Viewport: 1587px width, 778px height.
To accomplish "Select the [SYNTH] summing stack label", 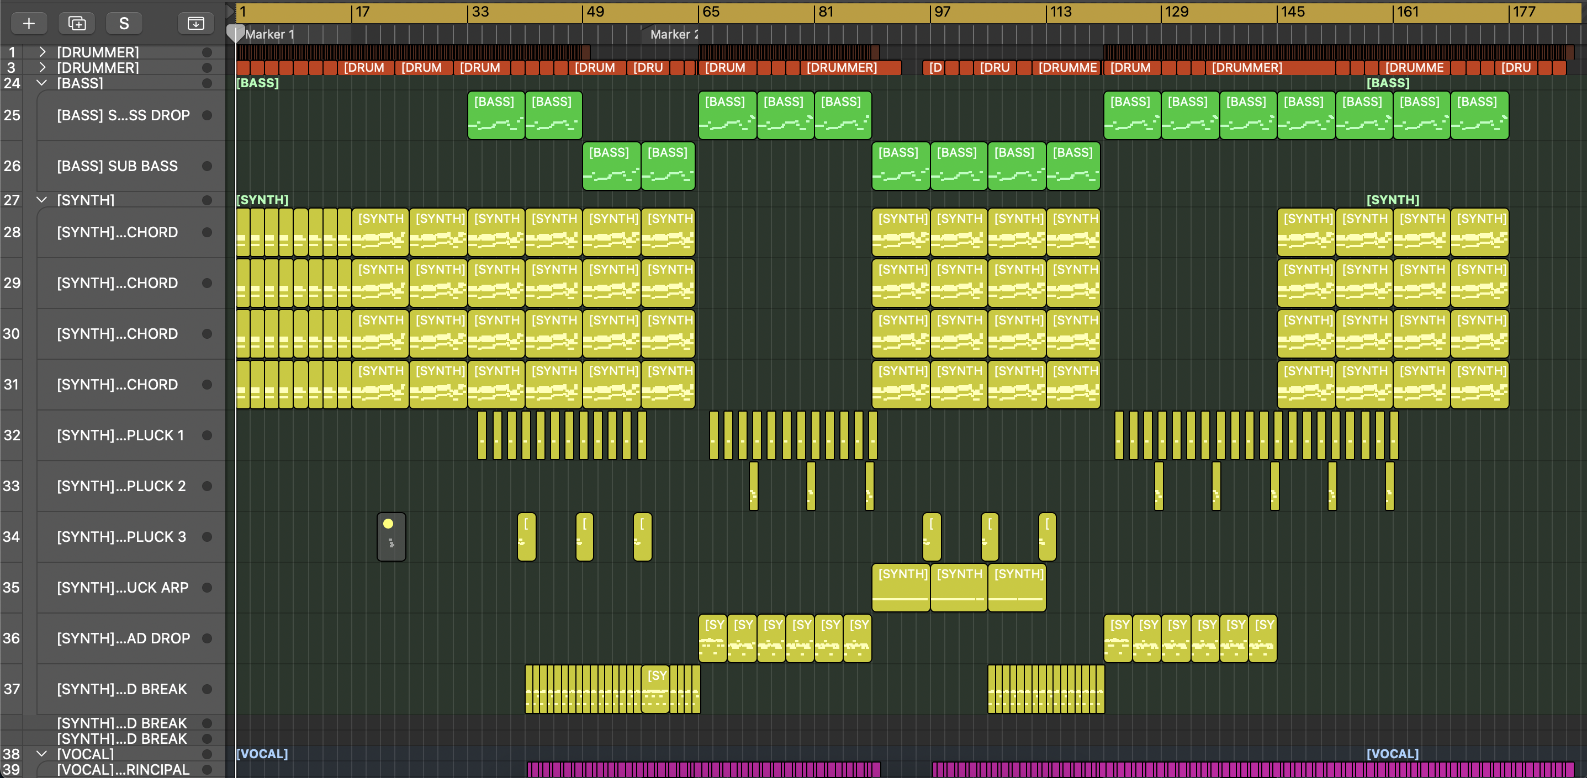I will (86, 200).
